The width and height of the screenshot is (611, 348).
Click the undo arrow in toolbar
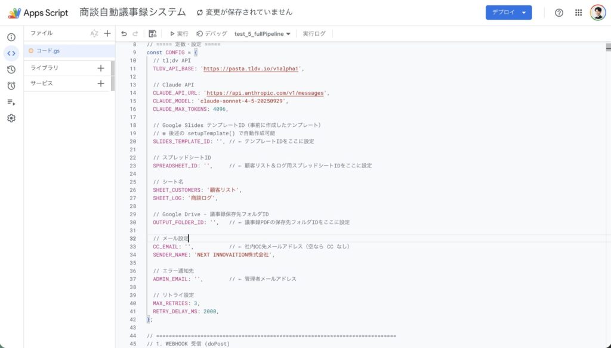click(124, 34)
